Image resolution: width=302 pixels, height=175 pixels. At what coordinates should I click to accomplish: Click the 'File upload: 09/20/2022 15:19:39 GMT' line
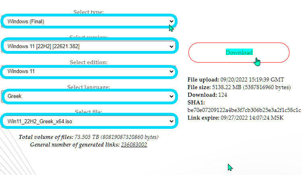(x=236, y=79)
